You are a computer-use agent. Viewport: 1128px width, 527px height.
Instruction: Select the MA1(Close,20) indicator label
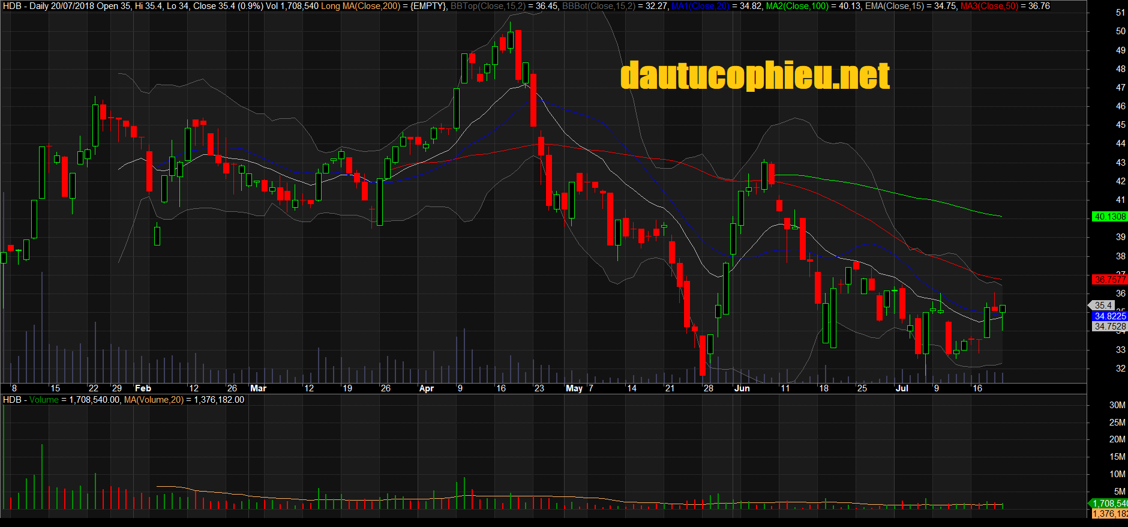(x=700, y=6)
